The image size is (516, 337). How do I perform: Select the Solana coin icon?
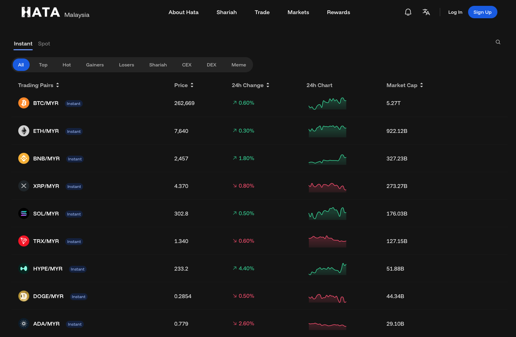(x=24, y=213)
